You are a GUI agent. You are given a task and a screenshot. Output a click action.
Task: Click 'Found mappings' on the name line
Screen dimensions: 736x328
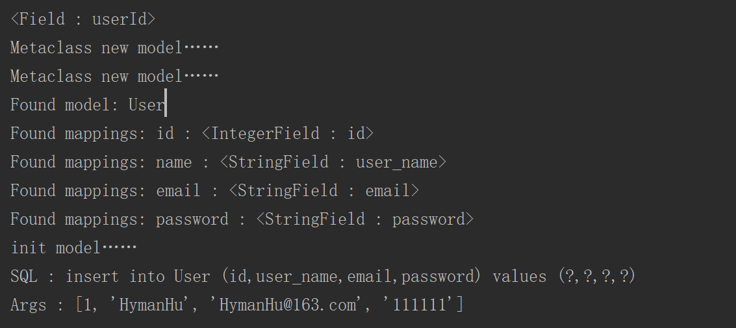point(78,162)
